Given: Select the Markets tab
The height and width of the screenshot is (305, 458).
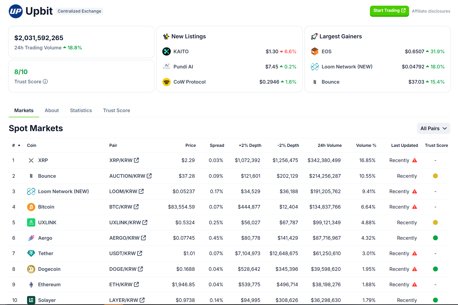Looking at the screenshot, I should pyautogui.click(x=24, y=110).
